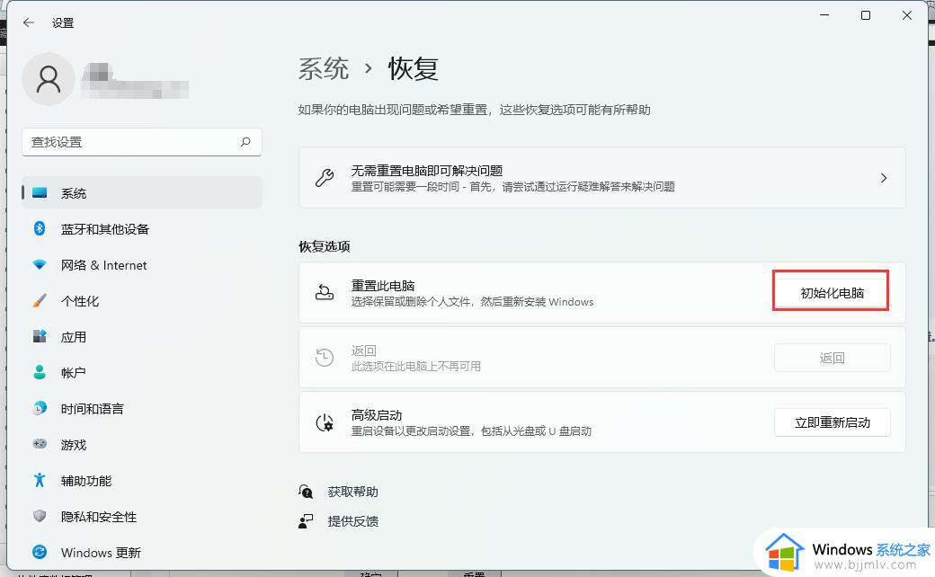The image size is (935, 577).
Task: Click the Wi-Fi network icon in sidebar
Action: (40, 265)
